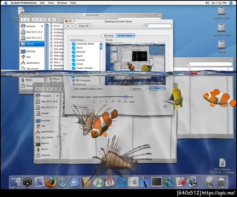Launch QuickTime Player from the Dock
The image size is (237, 197).
coord(122,182)
